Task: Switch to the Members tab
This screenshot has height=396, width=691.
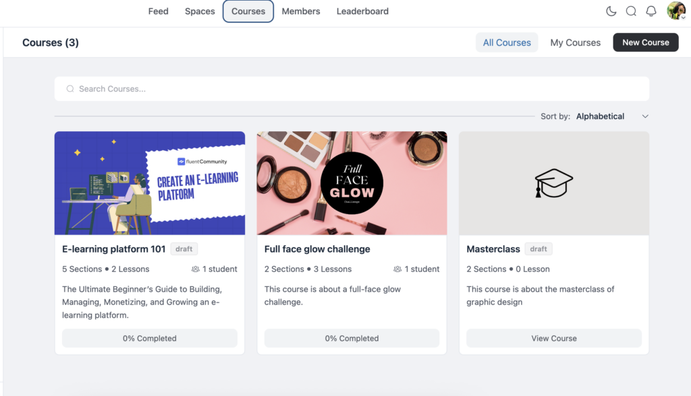Action: (x=301, y=11)
